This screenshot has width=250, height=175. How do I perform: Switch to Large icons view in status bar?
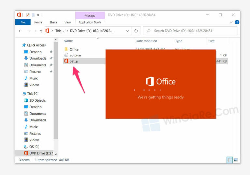click(236, 160)
